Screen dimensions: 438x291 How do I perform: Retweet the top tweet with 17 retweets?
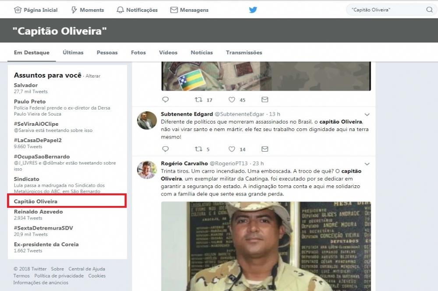pos(198,100)
